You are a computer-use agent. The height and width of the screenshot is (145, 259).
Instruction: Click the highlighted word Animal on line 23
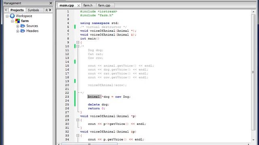(94, 97)
